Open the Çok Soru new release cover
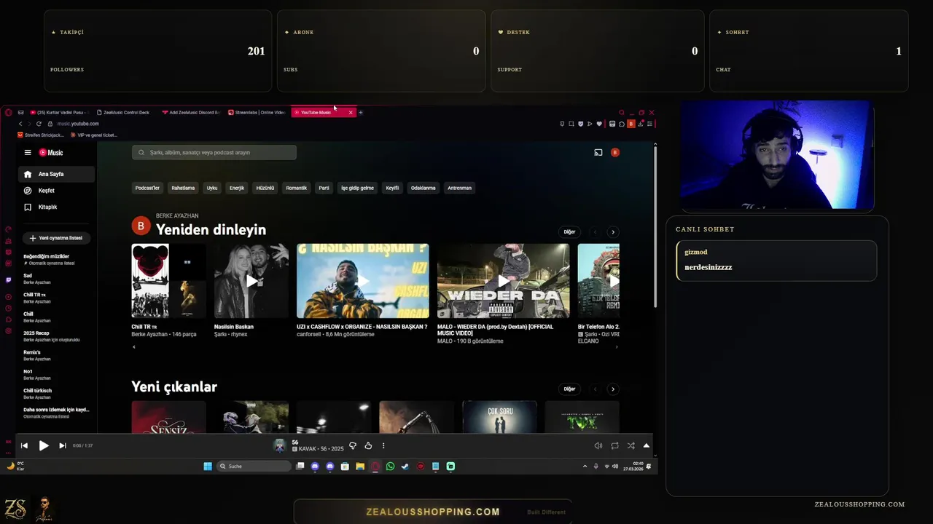The image size is (933, 524). 499,417
